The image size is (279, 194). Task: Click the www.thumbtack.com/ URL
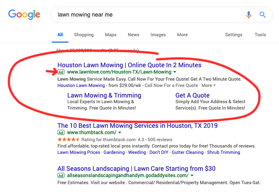coord(92,132)
